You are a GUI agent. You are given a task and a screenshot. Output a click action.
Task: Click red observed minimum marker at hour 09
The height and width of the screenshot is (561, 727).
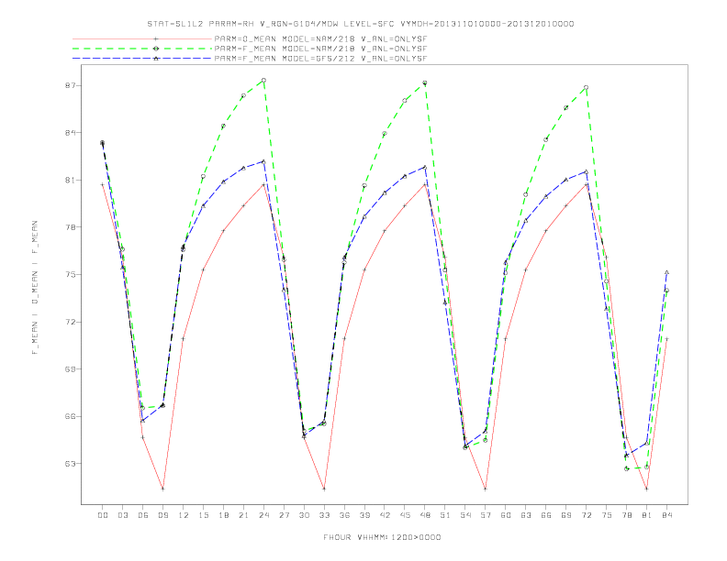pyautogui.click(x=162, y=489)
